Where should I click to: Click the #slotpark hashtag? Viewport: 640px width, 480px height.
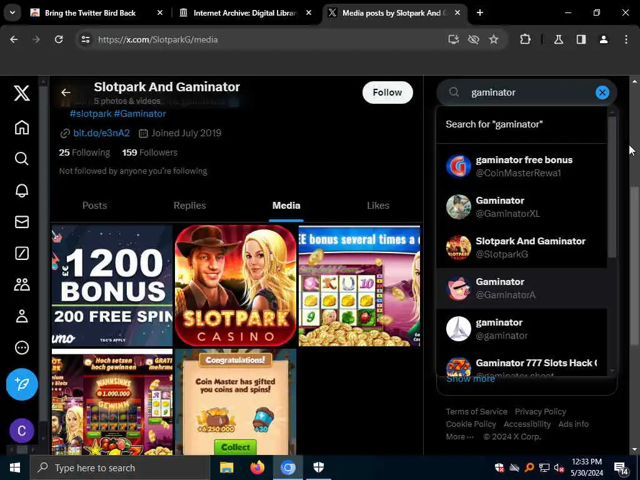(91, 114)
